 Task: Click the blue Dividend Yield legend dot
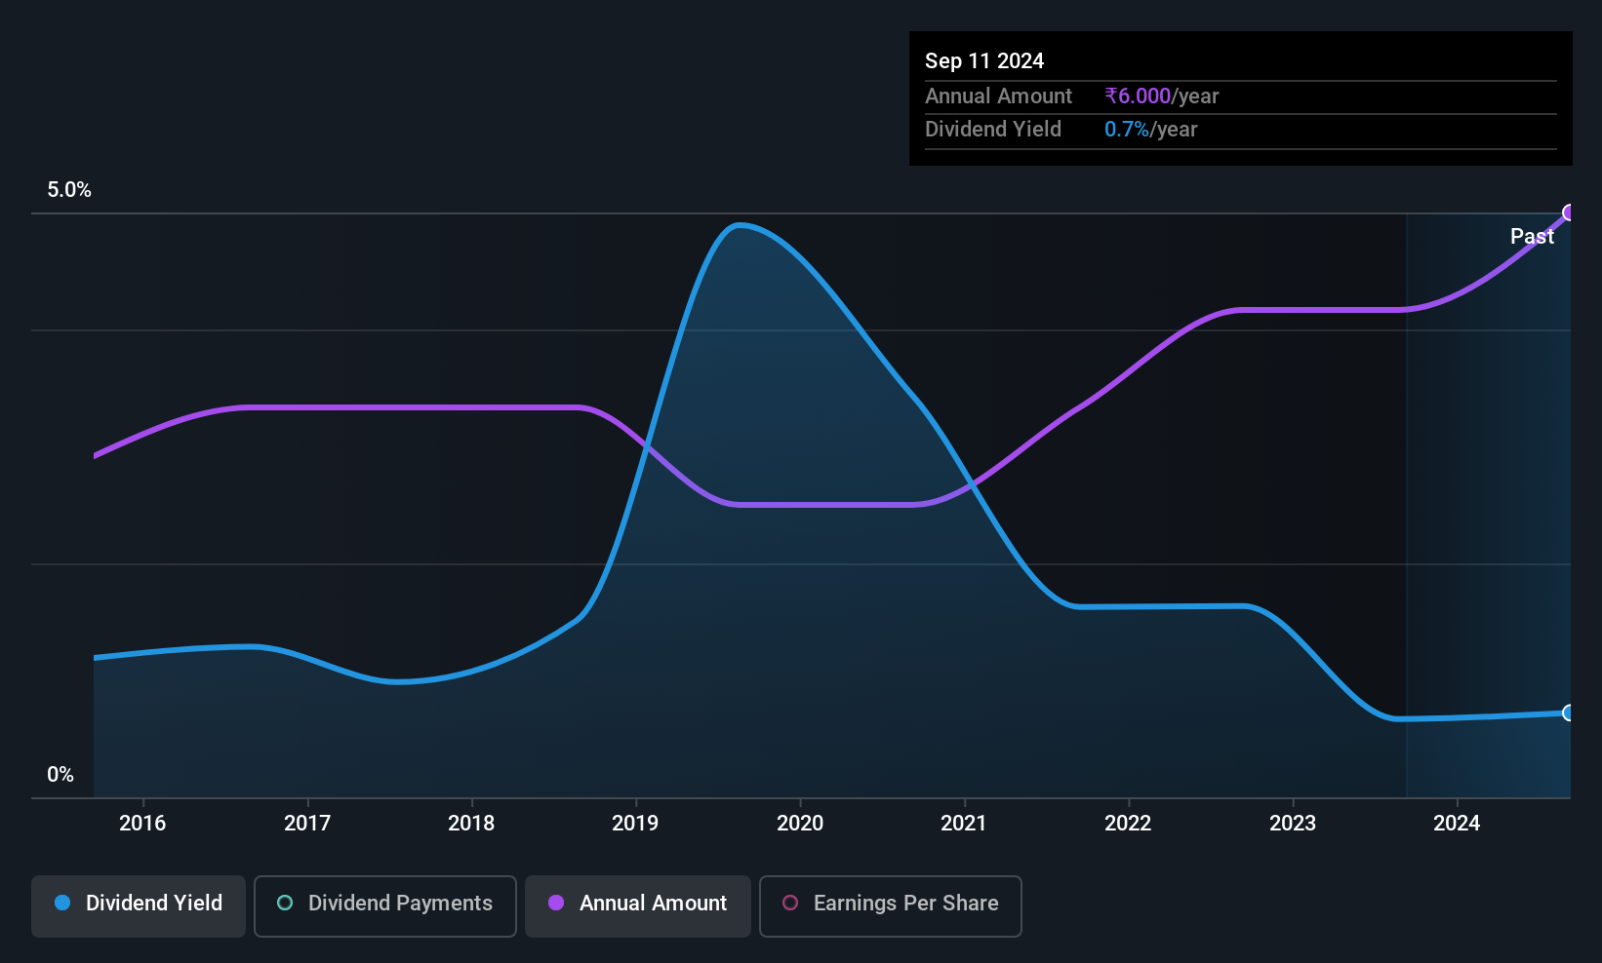tap(62, 903)
